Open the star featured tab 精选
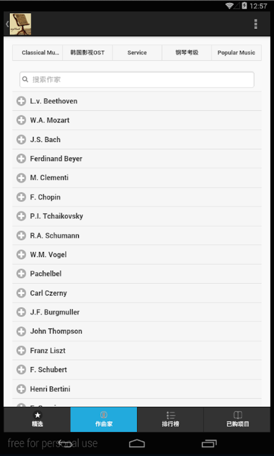 pyautogui.click(x=37, y=420)
